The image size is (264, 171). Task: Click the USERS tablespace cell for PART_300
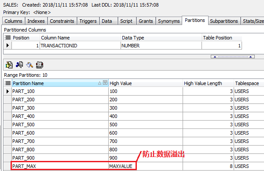(249, 108)
